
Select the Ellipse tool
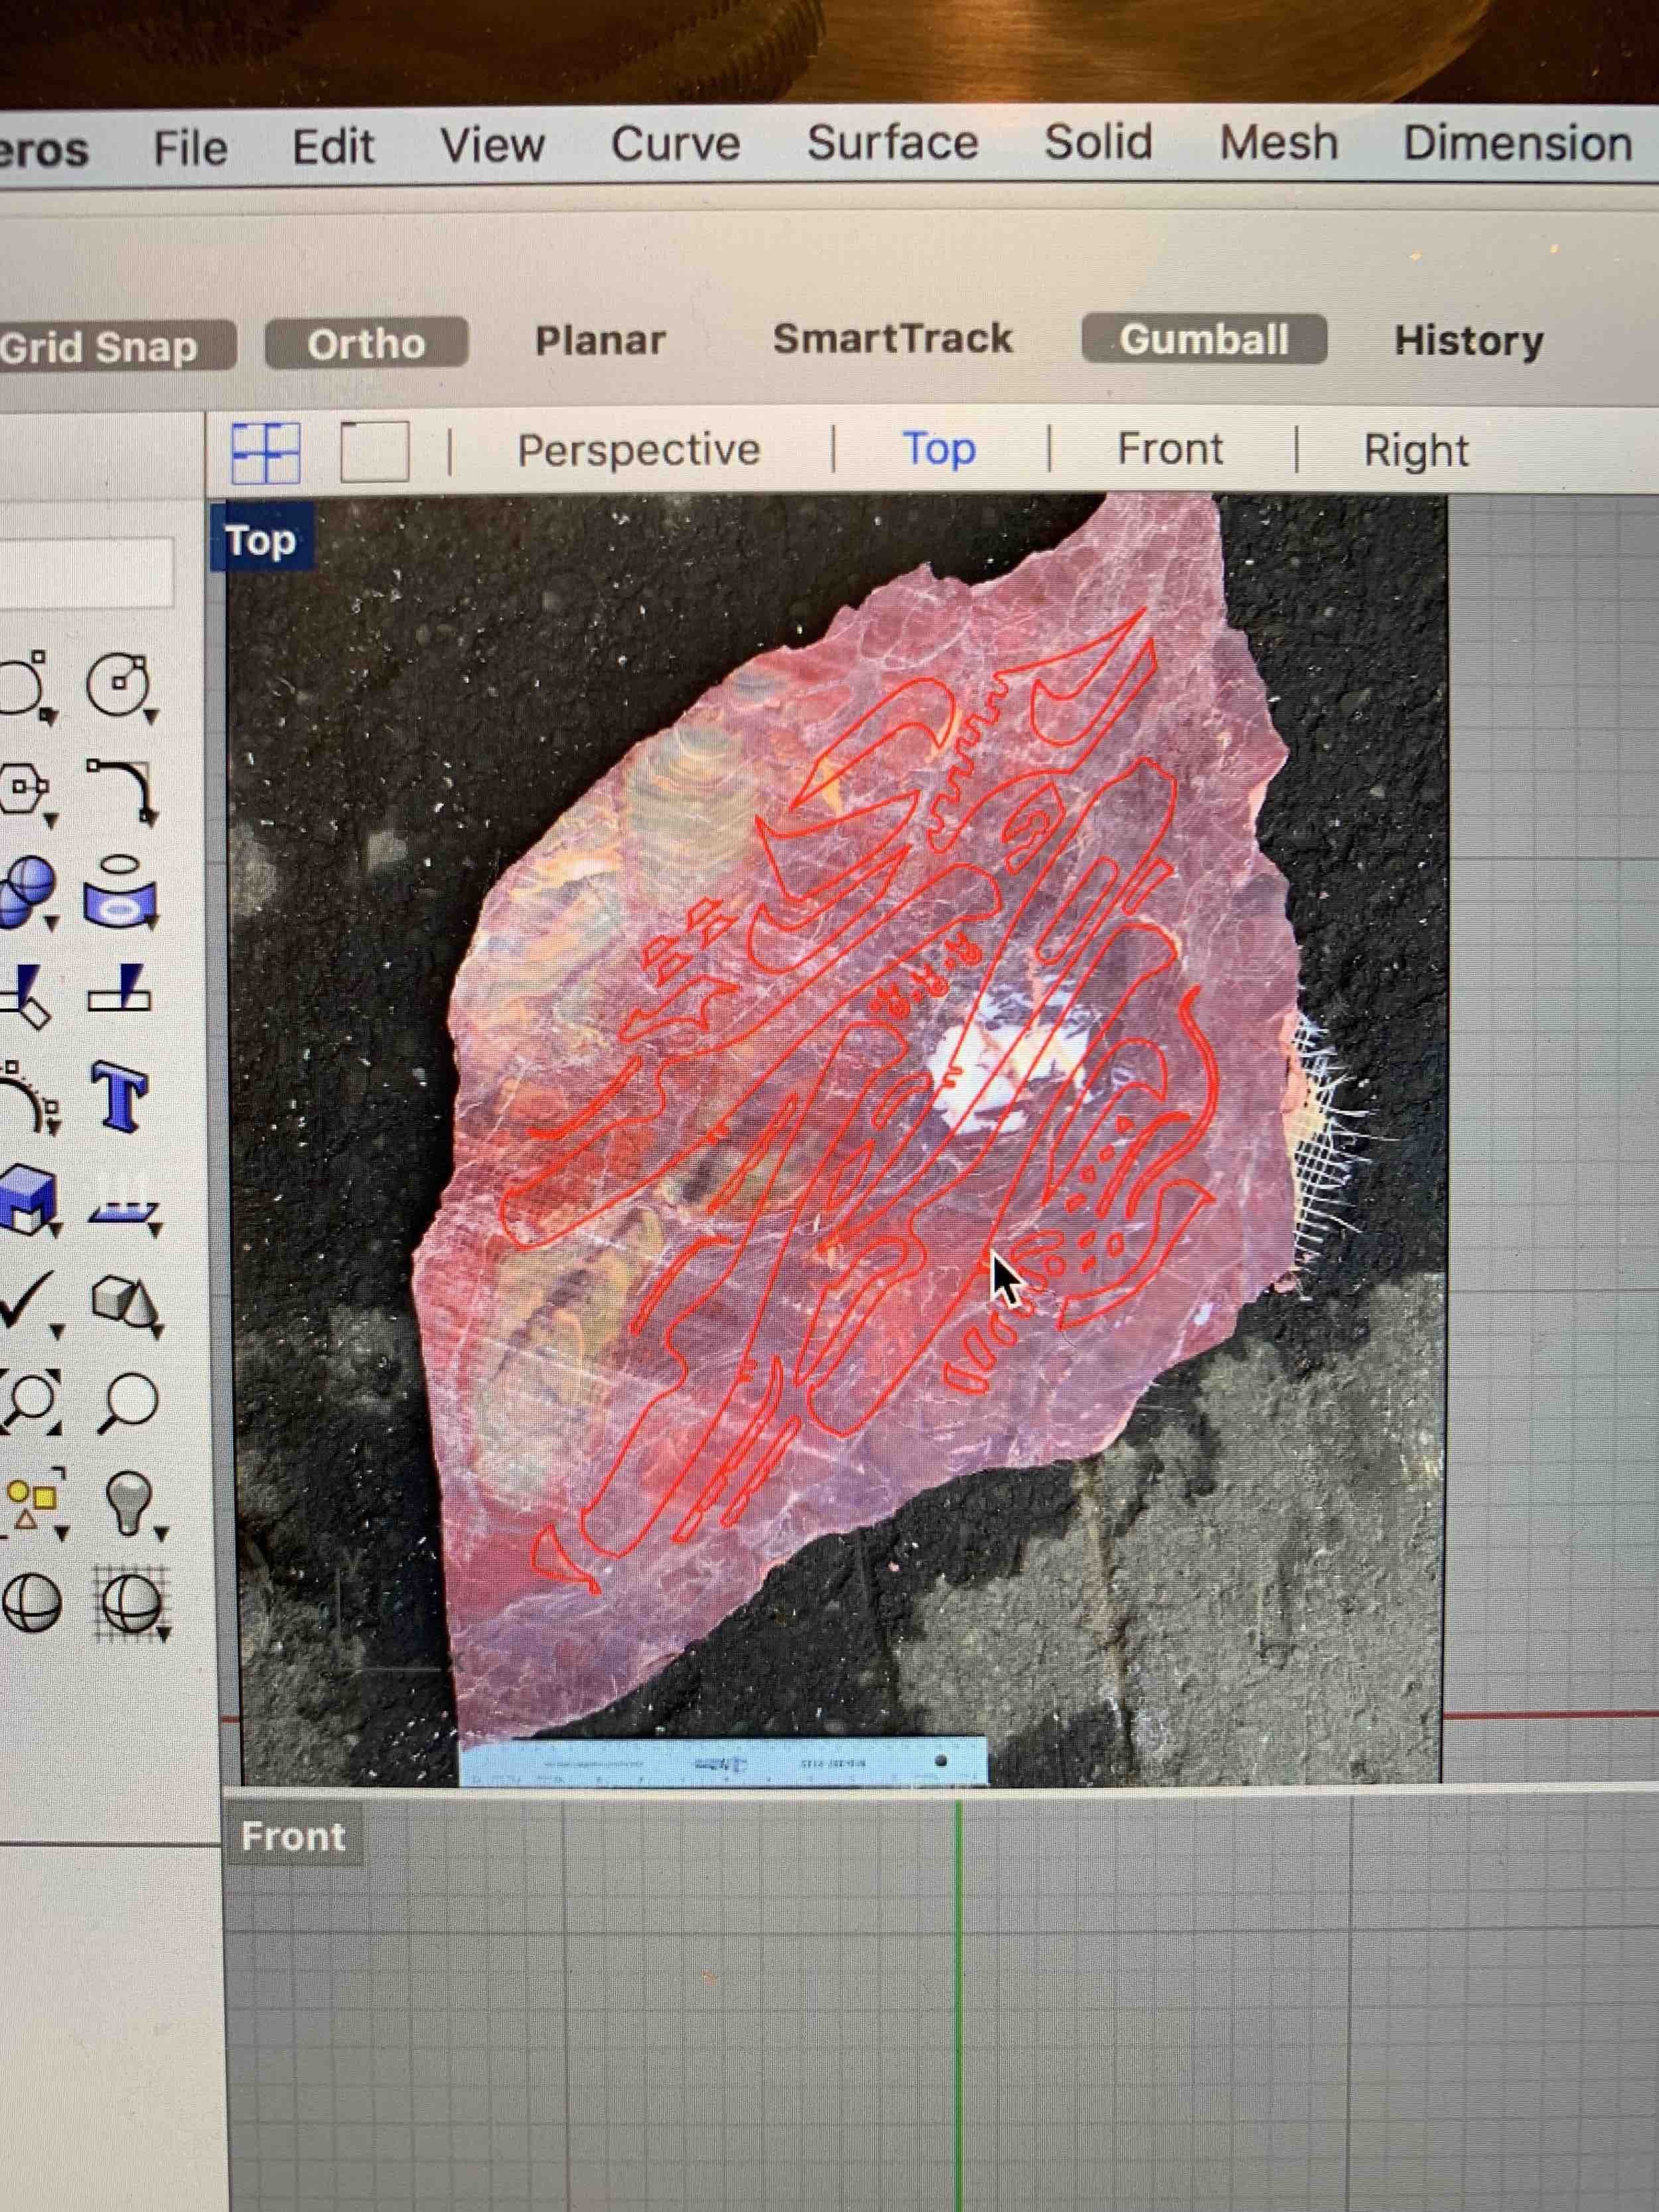pyautogui.click(x=22, y=686)
